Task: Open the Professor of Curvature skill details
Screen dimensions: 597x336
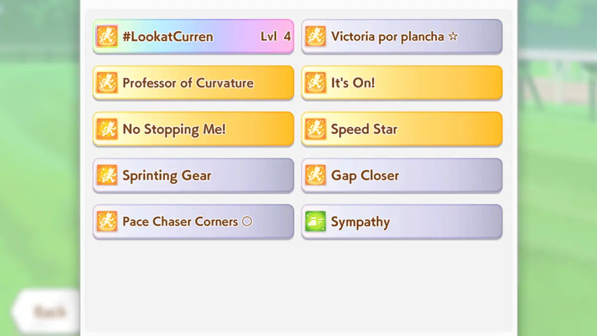Action: pos(193,83)
